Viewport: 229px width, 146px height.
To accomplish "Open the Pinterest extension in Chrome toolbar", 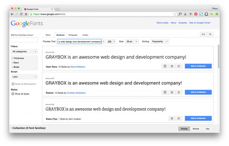I will (x=196, y=14).
